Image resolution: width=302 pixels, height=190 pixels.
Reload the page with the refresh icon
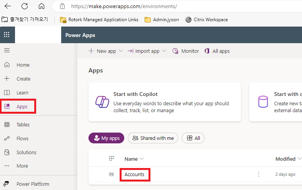[x=25, y=6]
